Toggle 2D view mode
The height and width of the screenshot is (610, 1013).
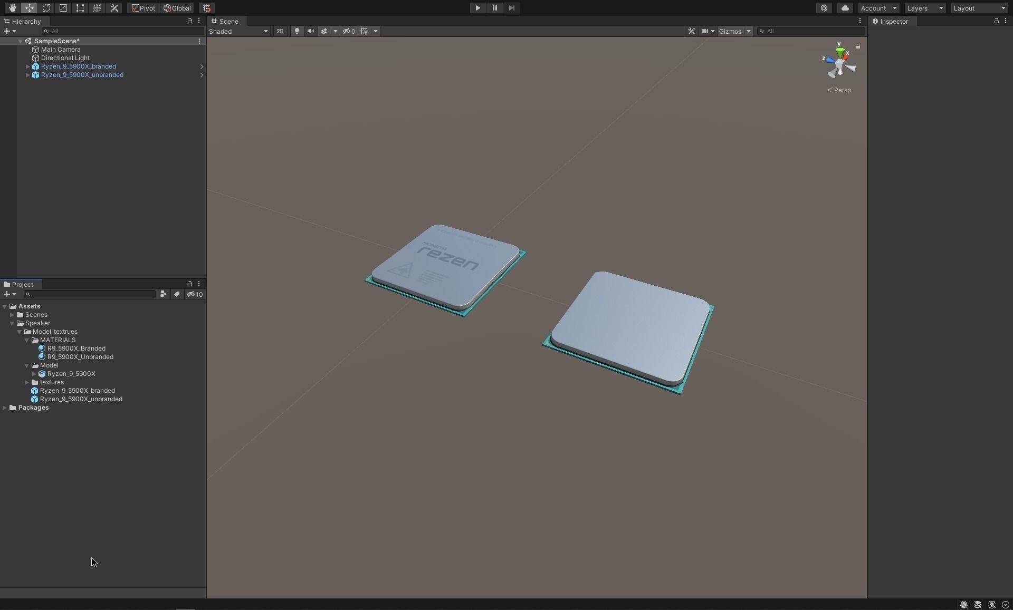click(280, 31)
